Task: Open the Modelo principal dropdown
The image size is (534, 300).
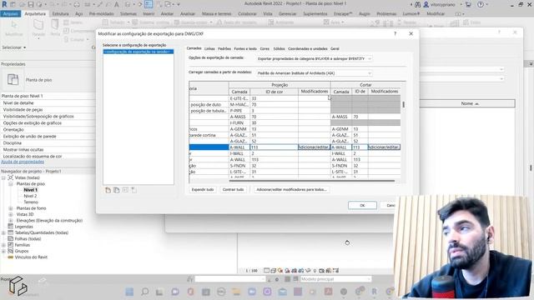Action: click(335, 279)
